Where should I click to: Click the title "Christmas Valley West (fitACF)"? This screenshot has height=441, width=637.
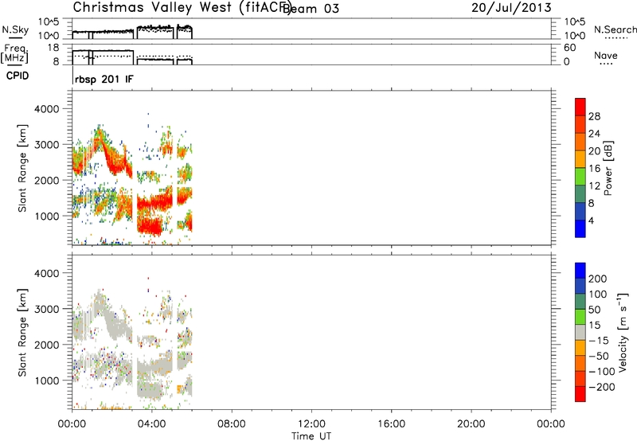182,7
